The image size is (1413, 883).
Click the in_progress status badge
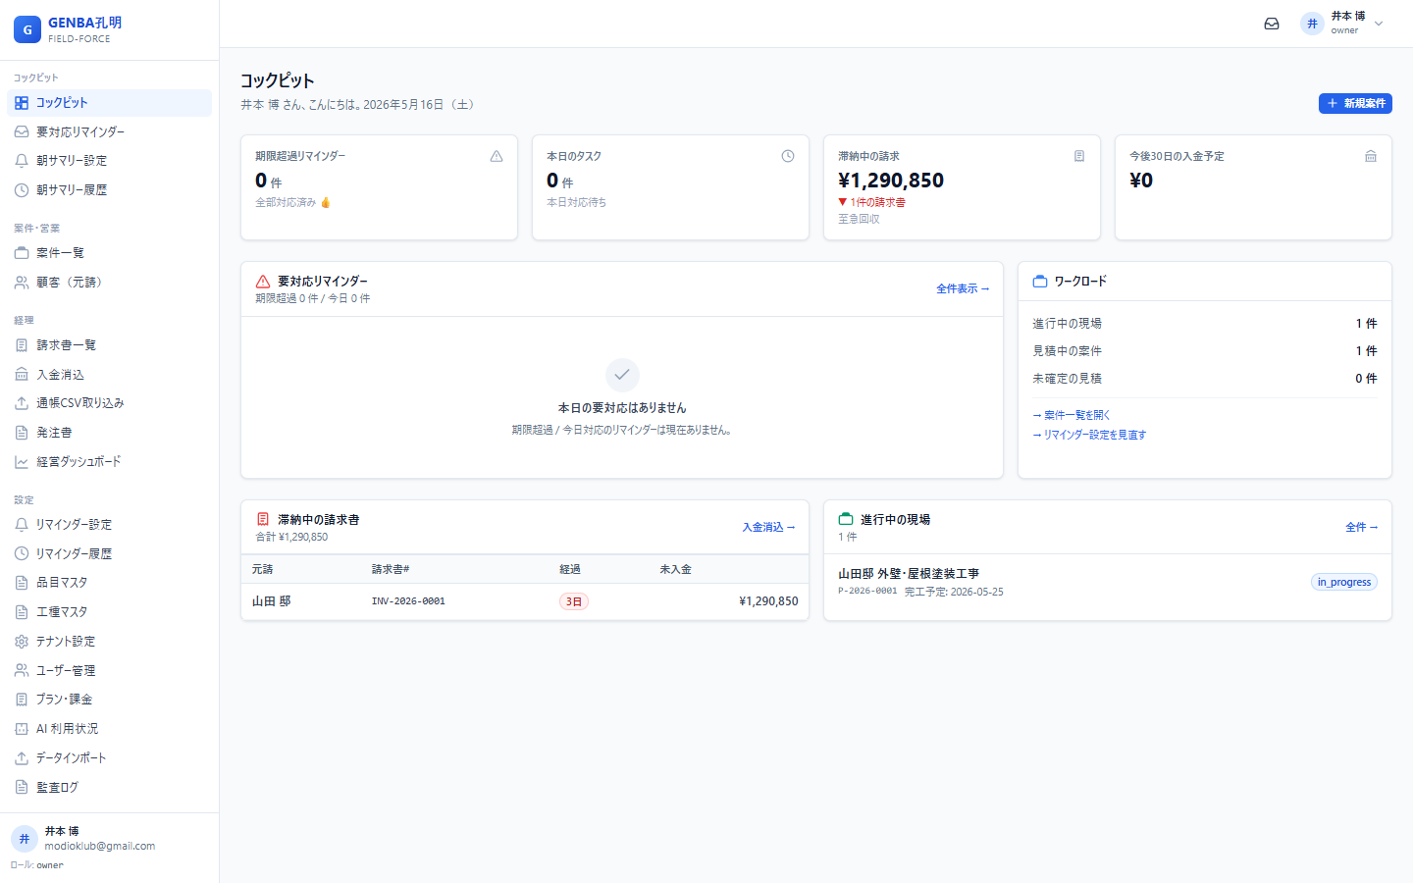click(1344, 582)
